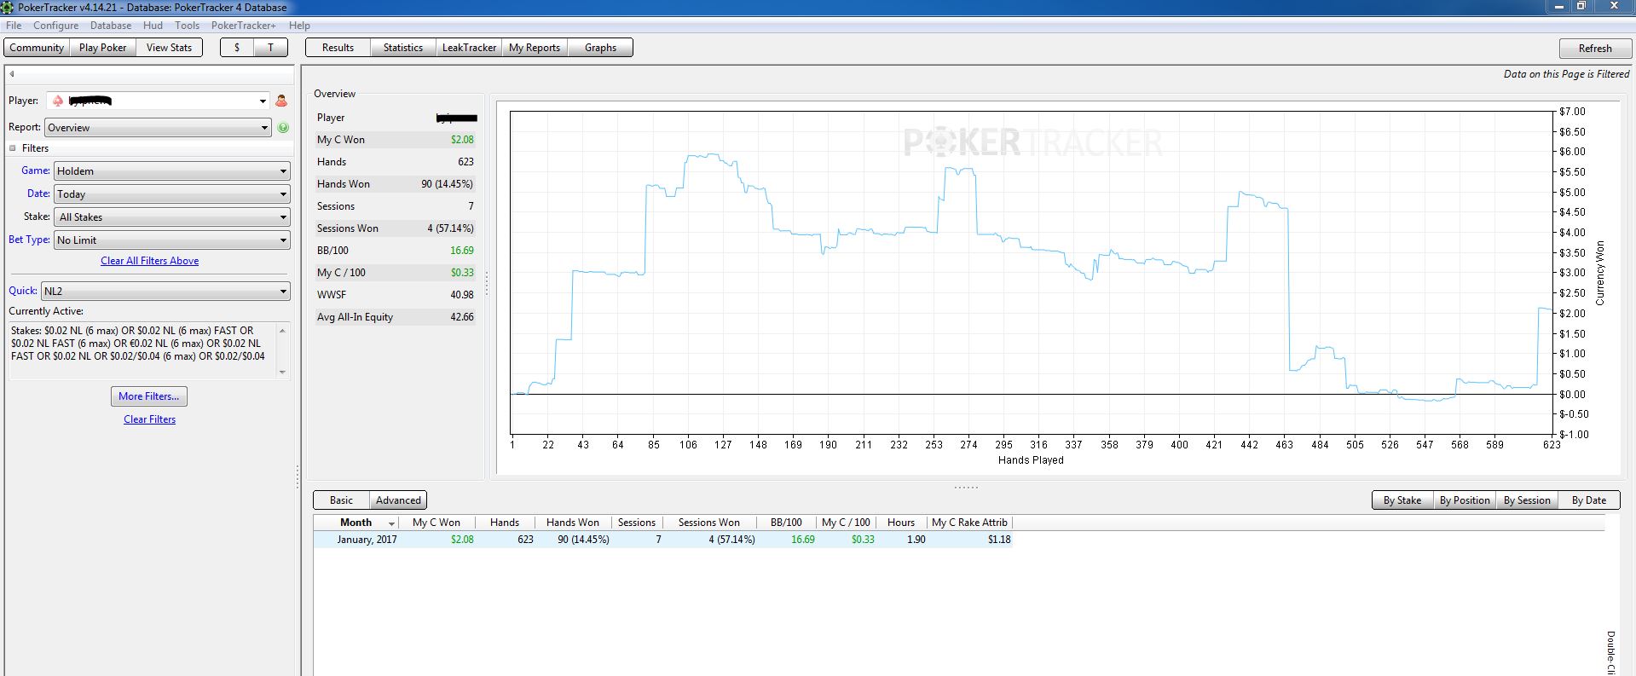Sort by the Hours column header

[x=901, y=523]
